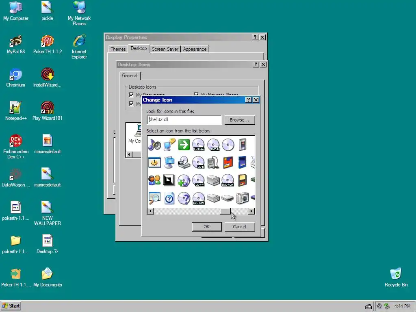Choose the portable audio player with earphones icon
The width and height of the screenshot is (416, 312).
click(x=213, y=162)
